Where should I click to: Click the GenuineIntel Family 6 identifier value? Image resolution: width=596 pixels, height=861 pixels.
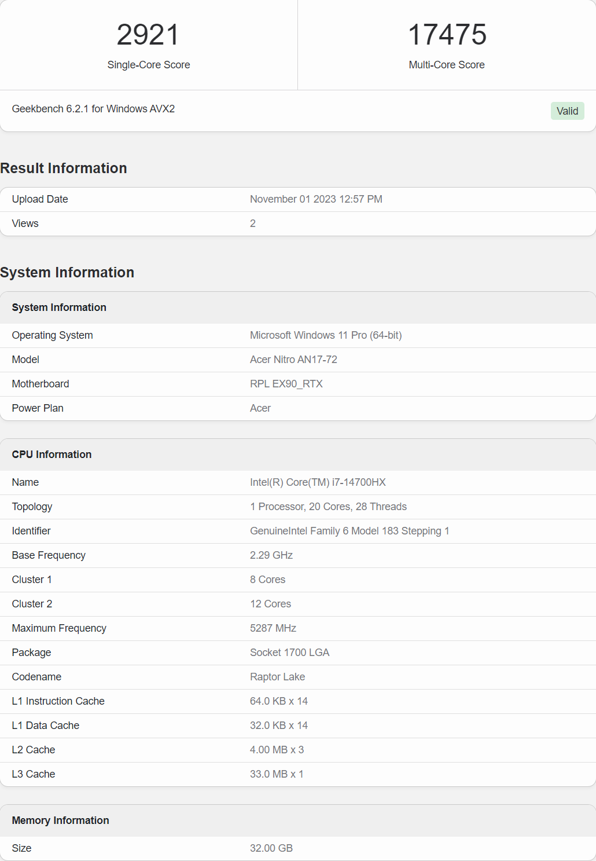349,531
